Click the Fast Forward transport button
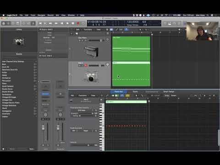Viewport: 220px width, 165px height. pos(56,23)
